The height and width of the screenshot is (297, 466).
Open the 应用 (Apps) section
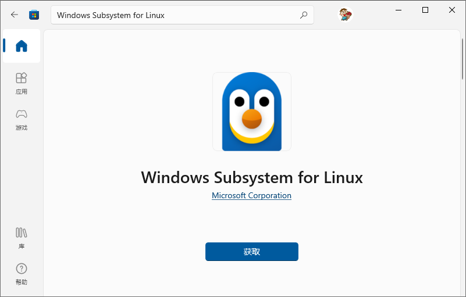[x=22, y=84]
